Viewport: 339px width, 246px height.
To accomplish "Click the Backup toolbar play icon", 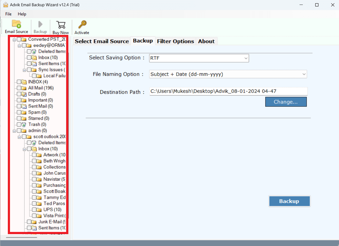I will (x=40, y=24).
